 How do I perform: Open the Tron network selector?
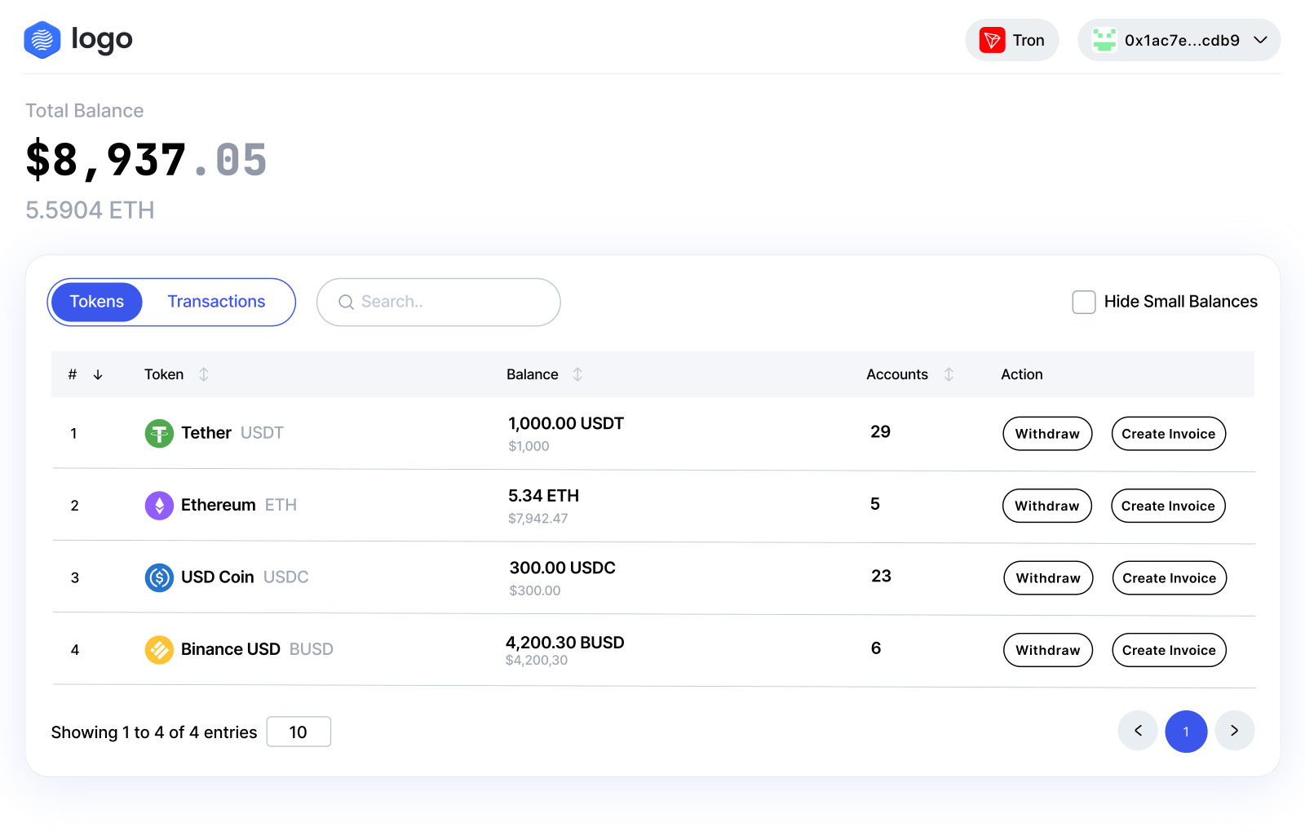pos(1012,40)
